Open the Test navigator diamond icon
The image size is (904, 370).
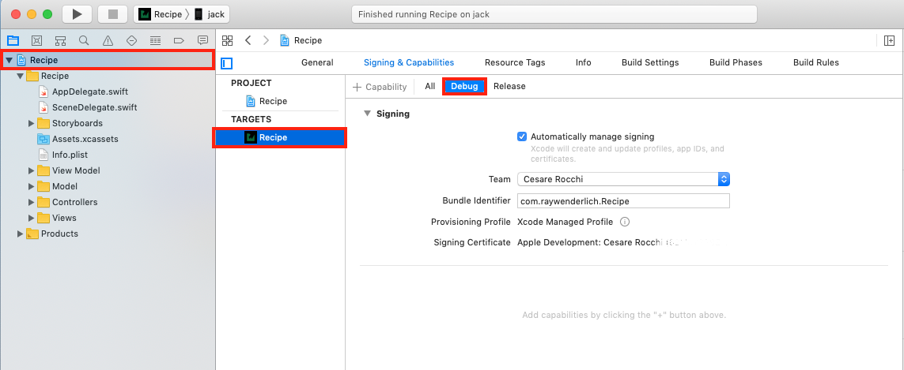pyautogui.click(x=131, y=40)
